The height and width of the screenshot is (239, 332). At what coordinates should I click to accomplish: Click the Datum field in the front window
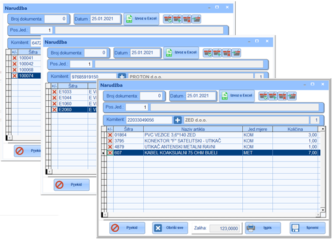click(x=201, y=96)
